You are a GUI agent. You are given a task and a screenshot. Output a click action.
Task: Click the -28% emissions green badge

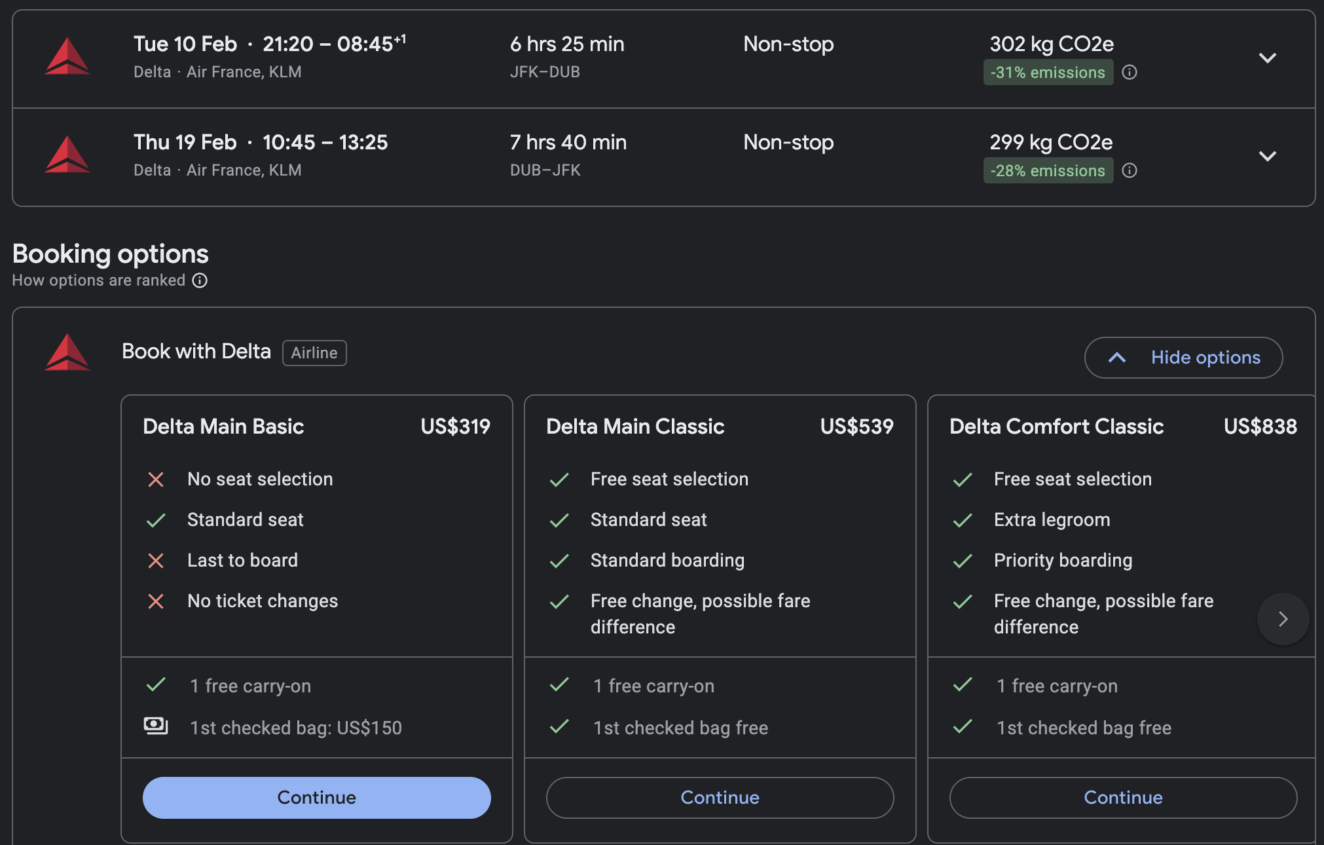1048,170
